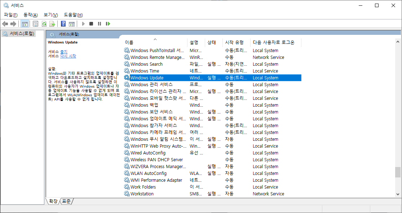Toggle the show/hide console tree toolbar icon

pyautogui.click(x=25, y=24)
